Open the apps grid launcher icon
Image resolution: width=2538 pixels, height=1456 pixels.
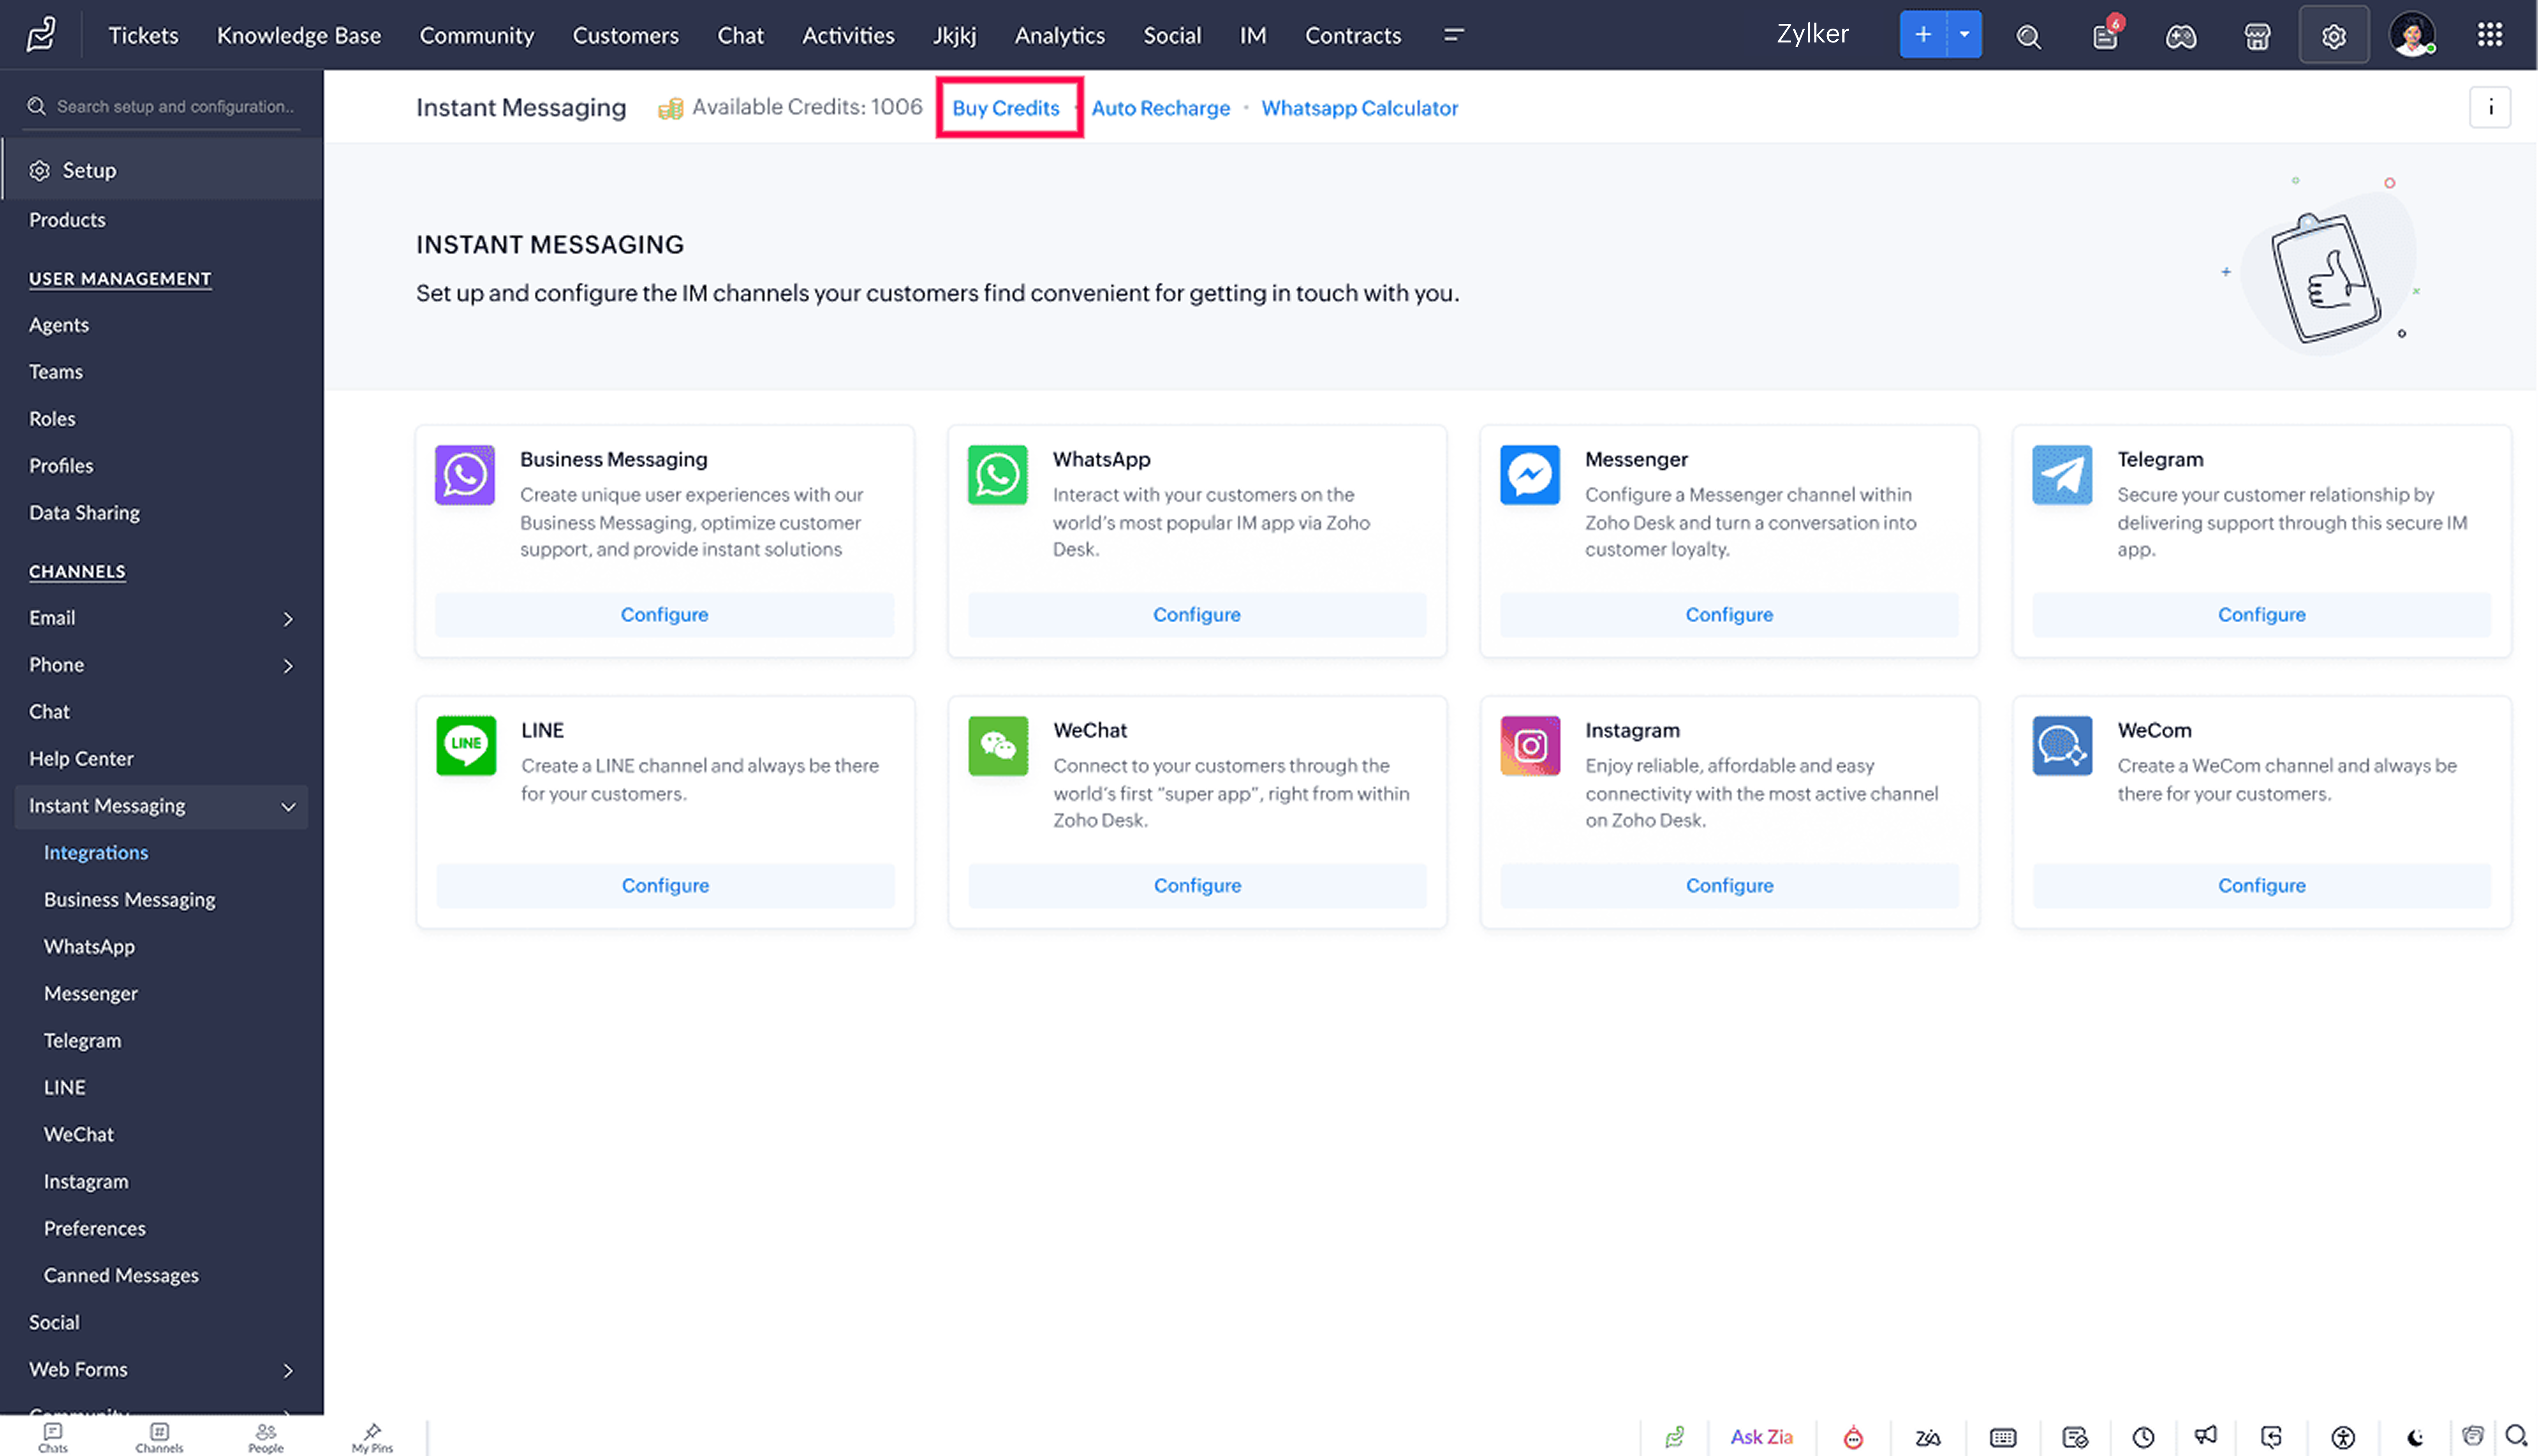(x=2489, y=35)
